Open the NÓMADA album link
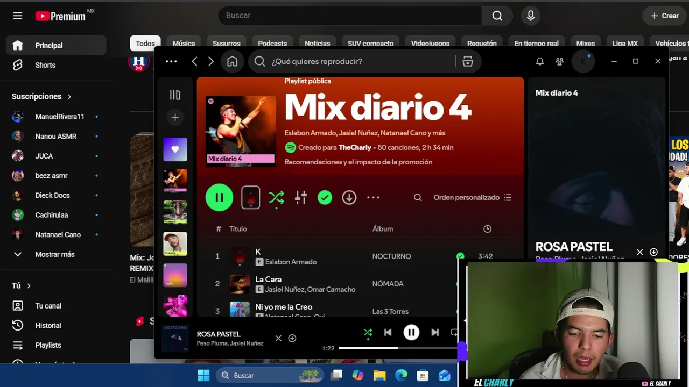Viewport: 689px width, 387px height. (388, 284)
